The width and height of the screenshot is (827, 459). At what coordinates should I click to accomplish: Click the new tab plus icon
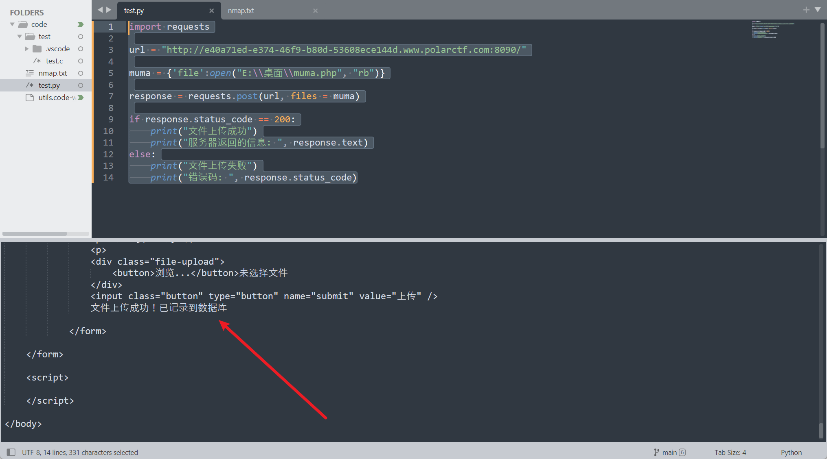806,10
